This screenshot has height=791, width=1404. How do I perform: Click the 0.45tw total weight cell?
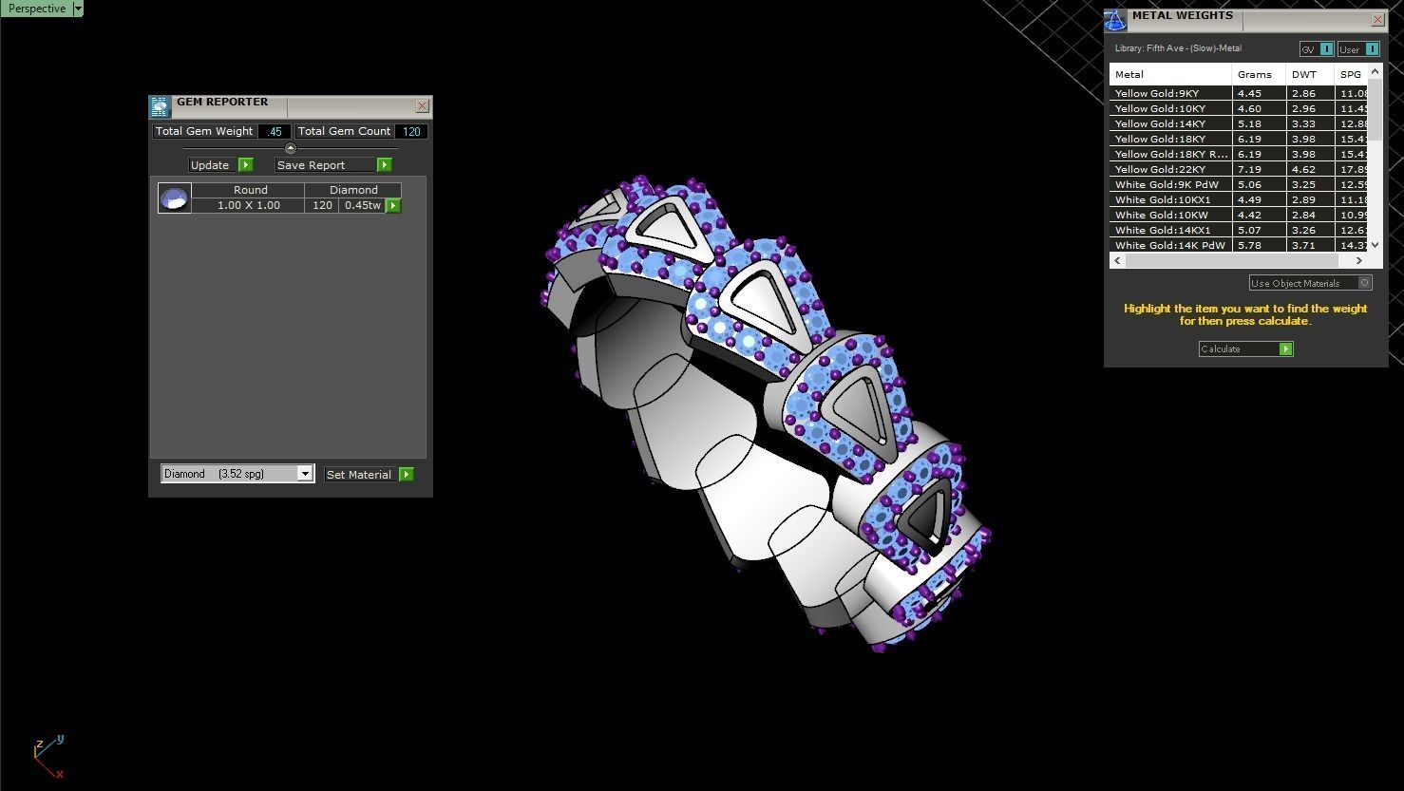pyautogui.click(x=363, y=205)
